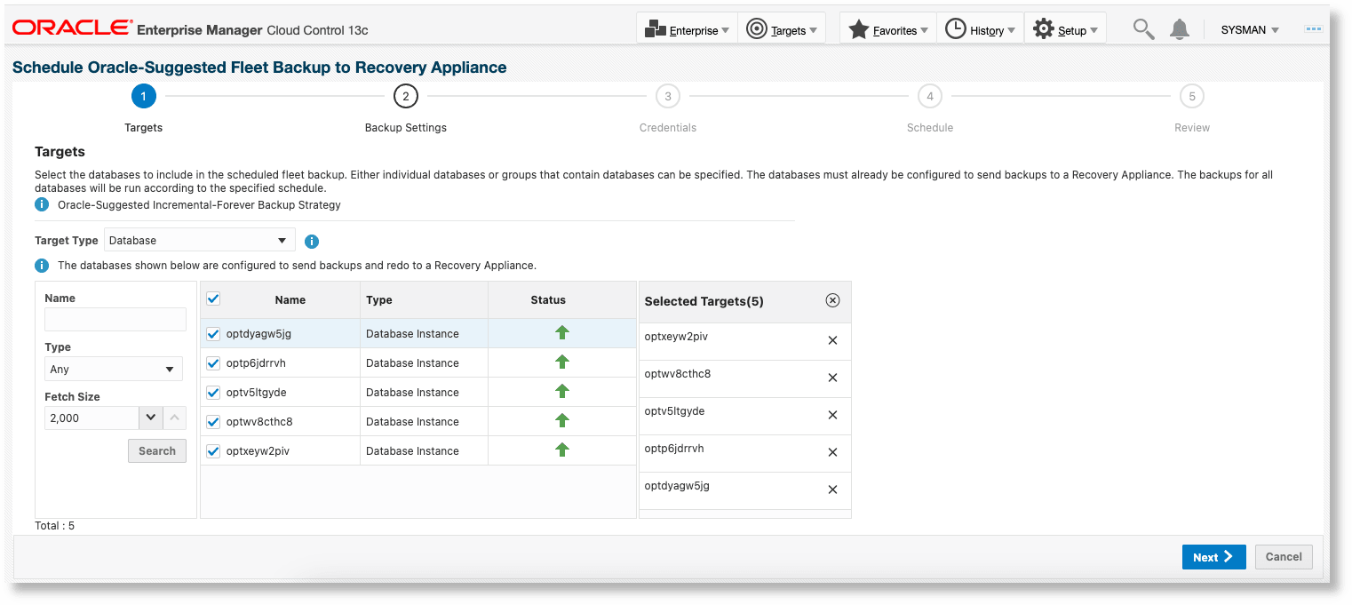Uncheck the optv5ltgyde database instance
Screen dimensions: 1352x605
coord(212,391)
